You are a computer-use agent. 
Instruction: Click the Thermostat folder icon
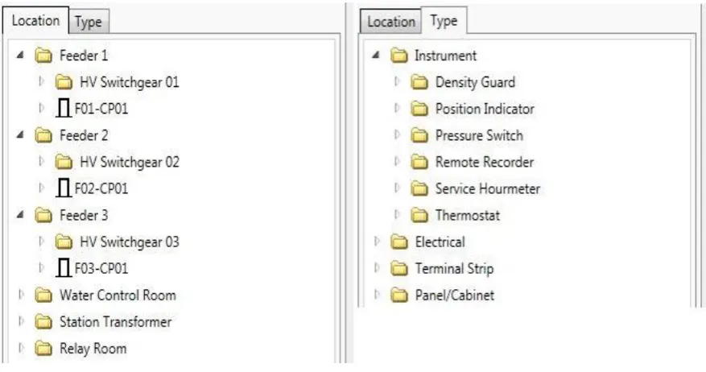pyautogui.click(x=419, y=215)
